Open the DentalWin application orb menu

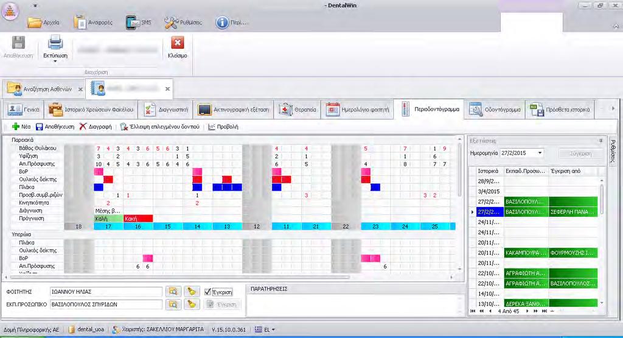pyautogui.click(x=10, y=11)
